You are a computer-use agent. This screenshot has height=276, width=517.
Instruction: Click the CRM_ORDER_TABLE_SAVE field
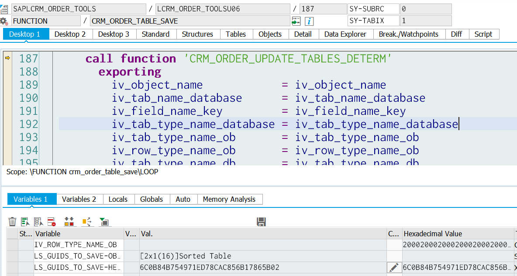[x=190, y=21]
